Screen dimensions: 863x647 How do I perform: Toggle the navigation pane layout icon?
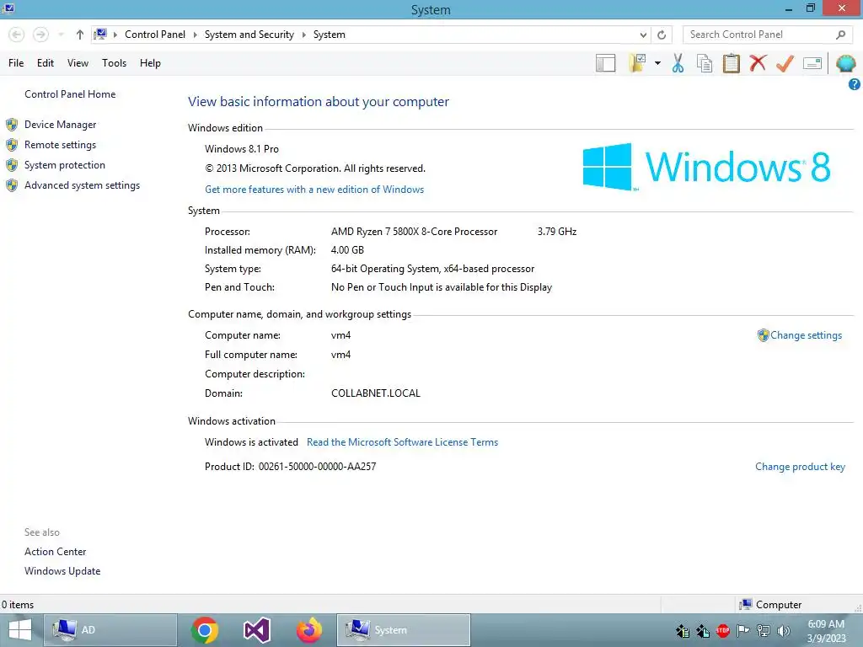pyautogui.click(x=605, y=63)
